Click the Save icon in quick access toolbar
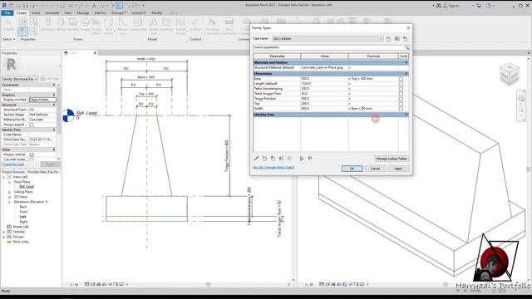The image size is (532, 299). point(26,6)
